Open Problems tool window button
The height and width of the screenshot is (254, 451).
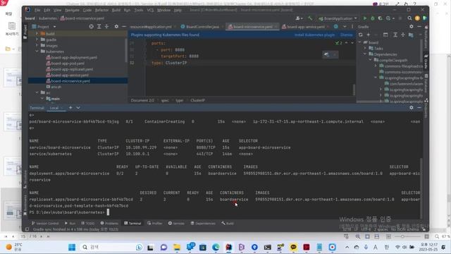pyautogui.click(x=109, y=223)
